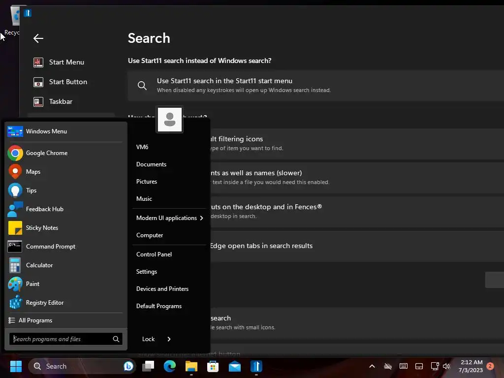
Task: Open Bing chat icon in the taskbar search
Action: pyautogui.click(x=128, y=366)
